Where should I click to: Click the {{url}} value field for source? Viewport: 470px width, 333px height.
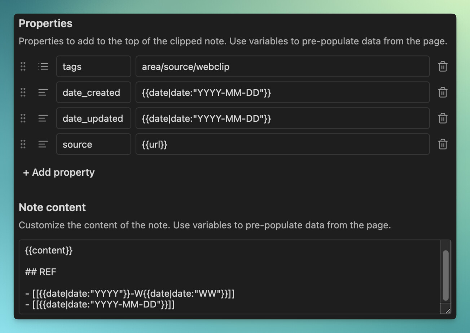(x=282, y=144)
